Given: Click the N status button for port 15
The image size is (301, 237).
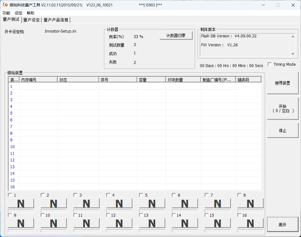Looking at the screenshot, I should pyautogui.click(x=218, y=223).
